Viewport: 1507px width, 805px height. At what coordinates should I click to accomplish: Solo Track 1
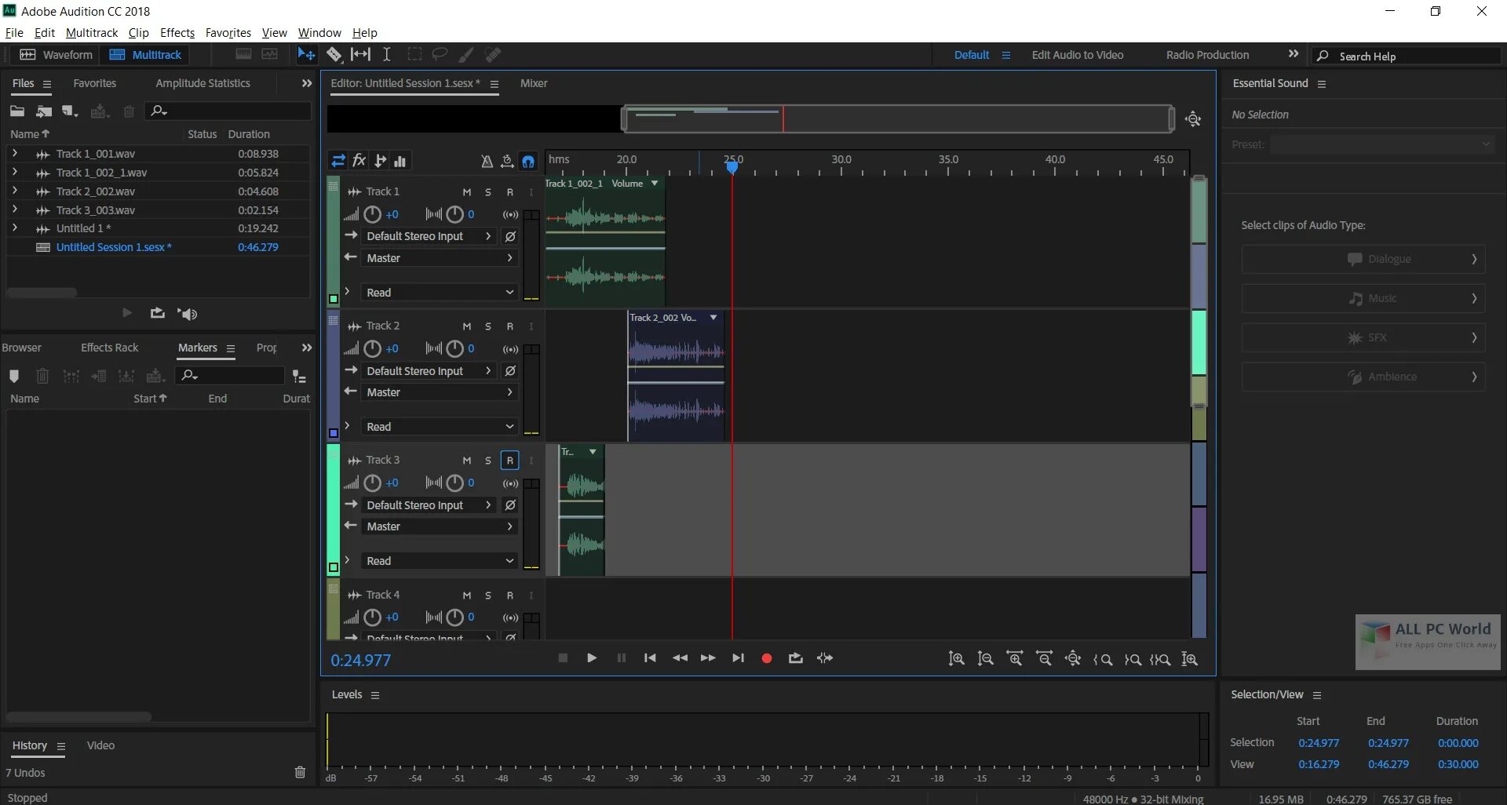[x=488, y=192]
